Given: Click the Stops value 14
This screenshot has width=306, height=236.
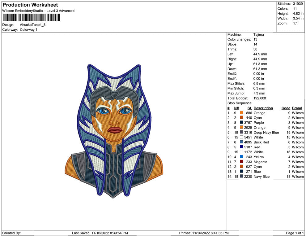Looking at the screenshot, I should pos(255,44).
